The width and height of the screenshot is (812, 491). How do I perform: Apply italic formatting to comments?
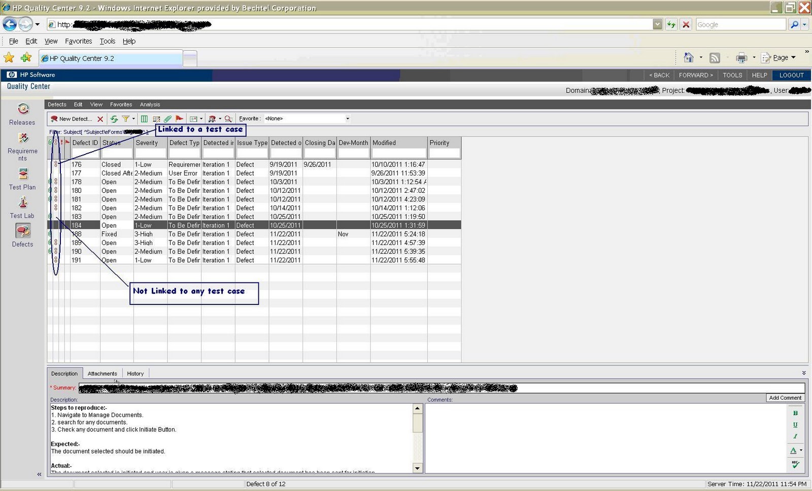coord(795,436)
